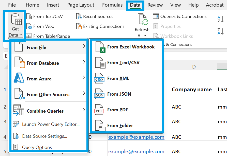Viewport: 227px width, 156px height.
Task: Open Queries & Connections pane
Action: [180, 16]
